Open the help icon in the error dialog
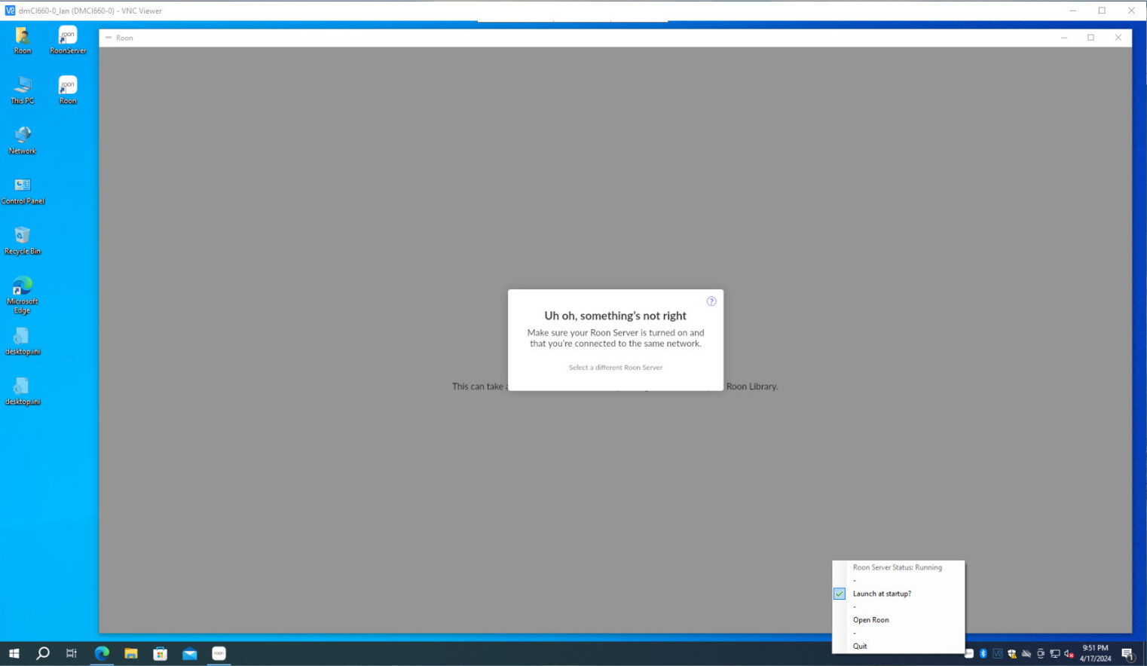This screenshot has width=1147, height=666. [x=711, y=301]
